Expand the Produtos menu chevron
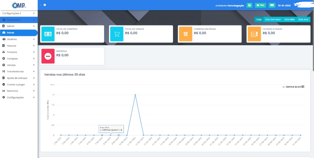This screenshot has height=158, width=314. tap(34, 52)
